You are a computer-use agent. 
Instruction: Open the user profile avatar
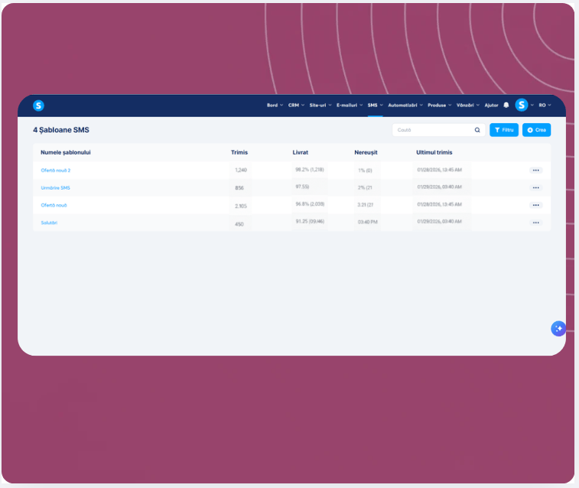click(522, 106)
